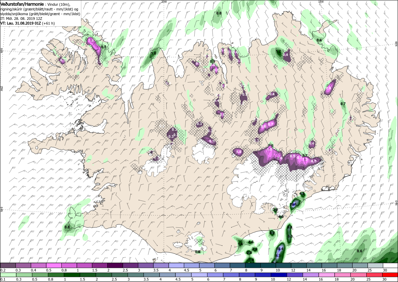The image size is (398, 282).
Task: Click the 10.6 rain value on the southeast coast
Action: click(x=293, y=204)
